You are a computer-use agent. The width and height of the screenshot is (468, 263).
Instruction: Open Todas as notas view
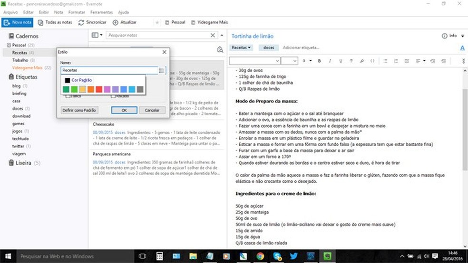pos(55,22)
